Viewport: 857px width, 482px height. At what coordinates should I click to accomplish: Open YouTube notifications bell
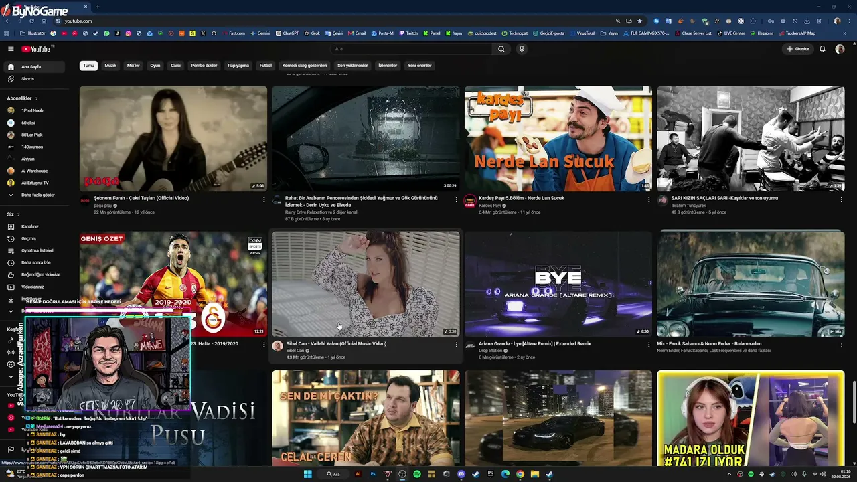(822, 49)
